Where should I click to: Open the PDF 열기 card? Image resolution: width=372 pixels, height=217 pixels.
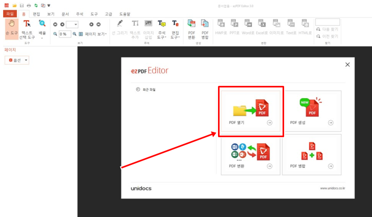[251, 111]
